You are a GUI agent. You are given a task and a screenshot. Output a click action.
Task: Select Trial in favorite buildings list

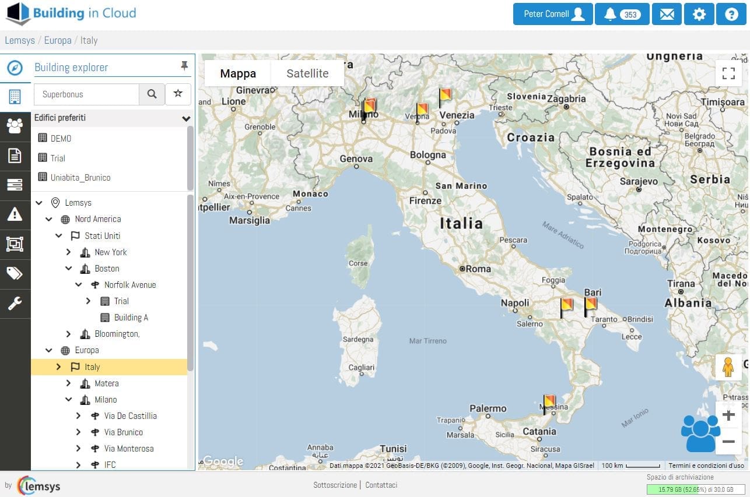point(58,158)
